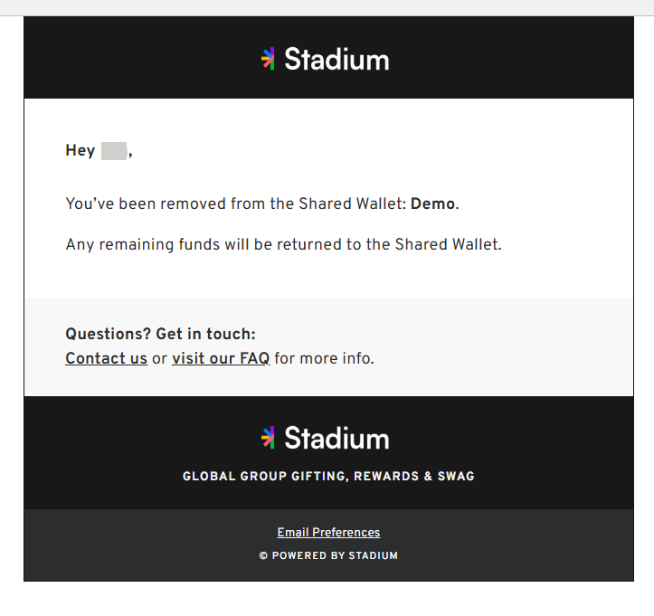Click the comma after the redacted name
This screenshot has width=654, height=616.
click(x=130, y=155)
